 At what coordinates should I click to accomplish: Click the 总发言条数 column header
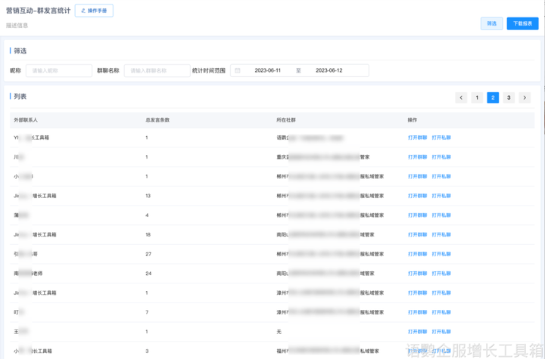point(157,120)
